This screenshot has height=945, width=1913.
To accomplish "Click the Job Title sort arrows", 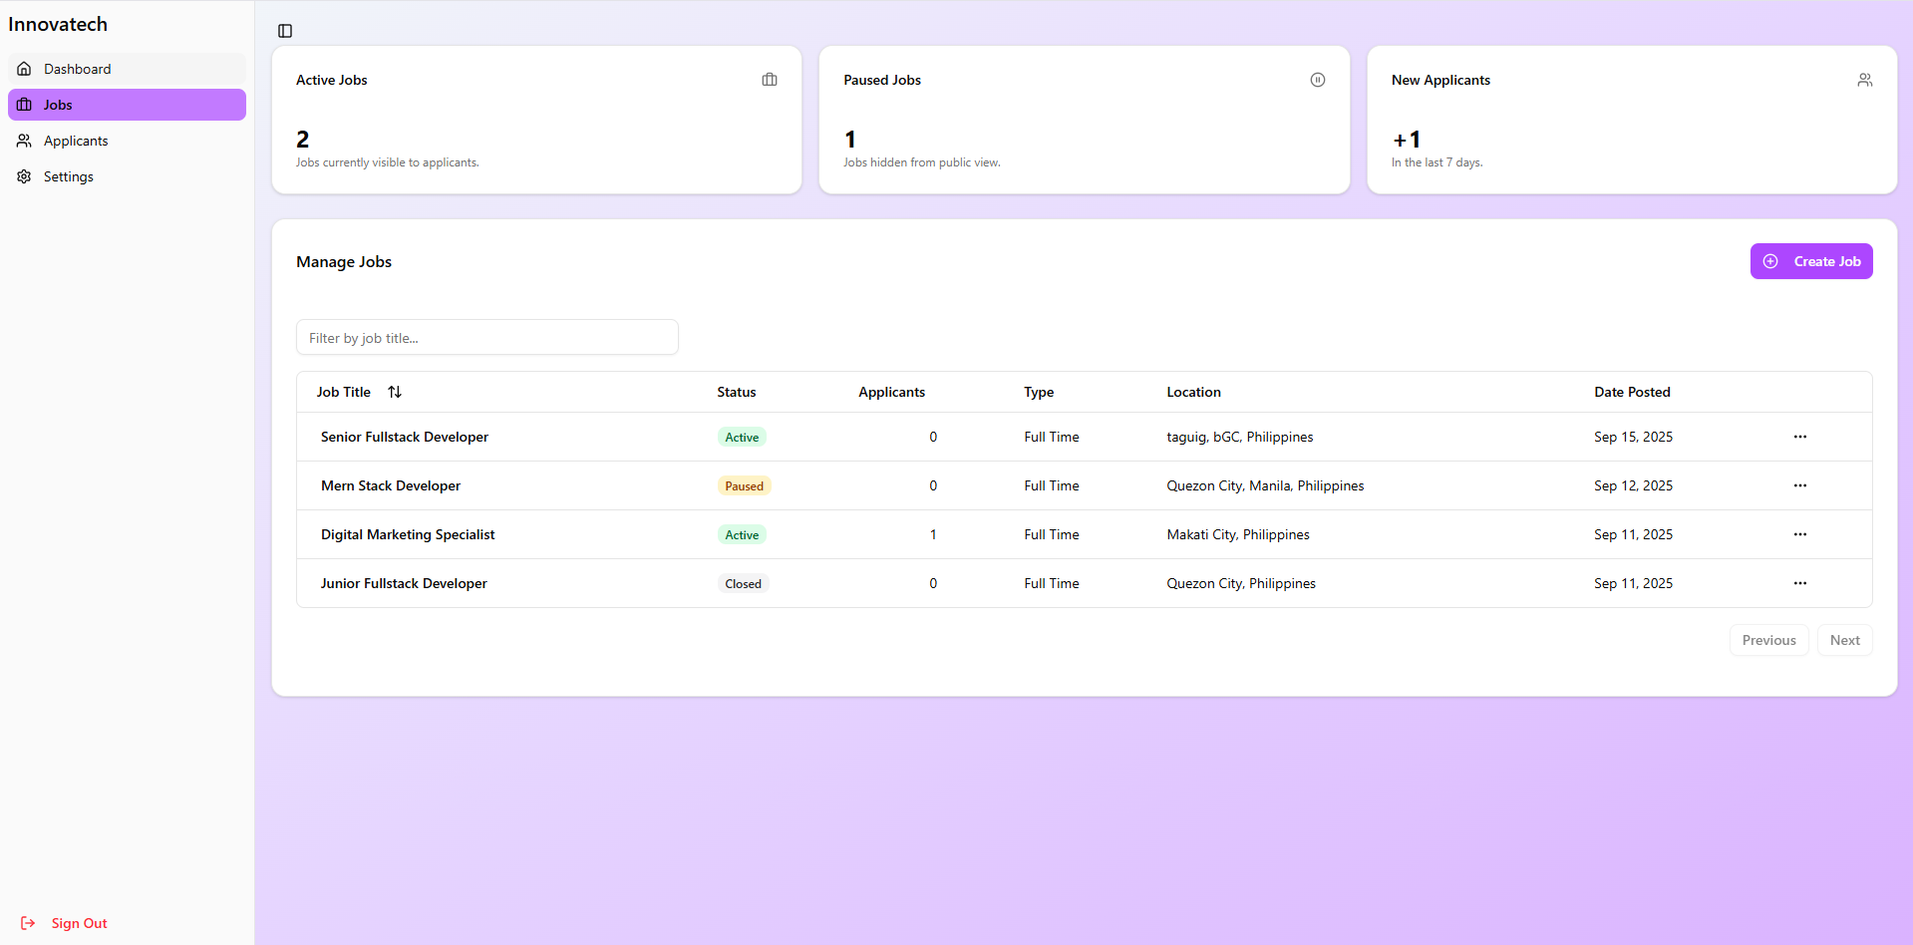I will [x=395, y=392].
